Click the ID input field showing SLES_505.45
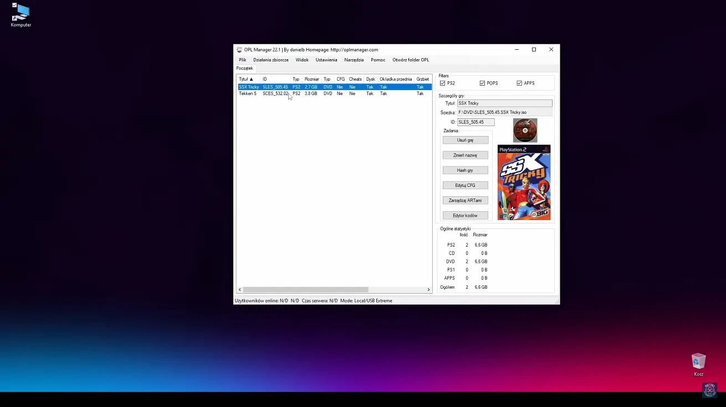 (475, 122)
